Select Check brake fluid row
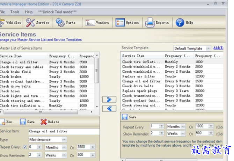The height and width of the screenshot is (161, 234). point(47,72)
